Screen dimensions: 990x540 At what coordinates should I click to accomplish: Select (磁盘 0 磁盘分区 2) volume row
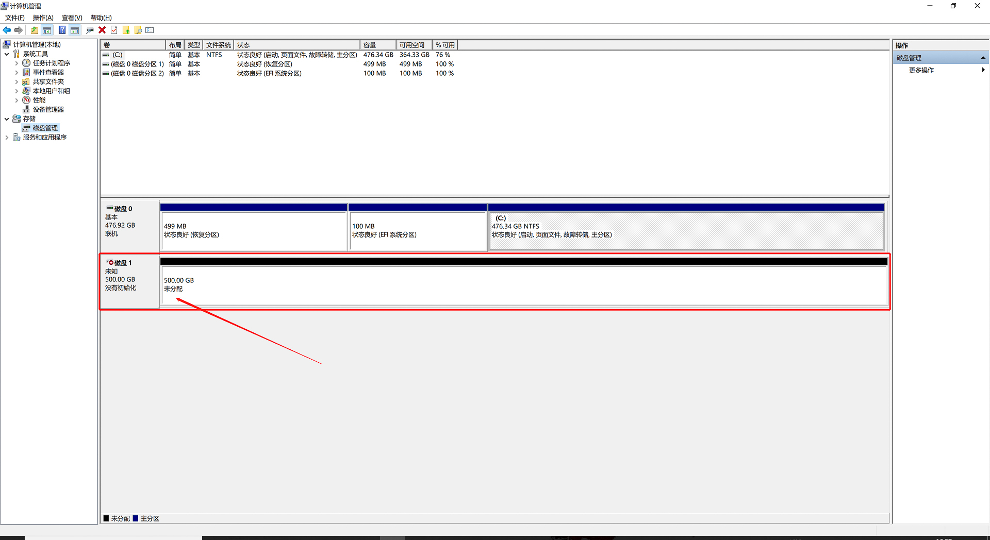pos(278,74)
